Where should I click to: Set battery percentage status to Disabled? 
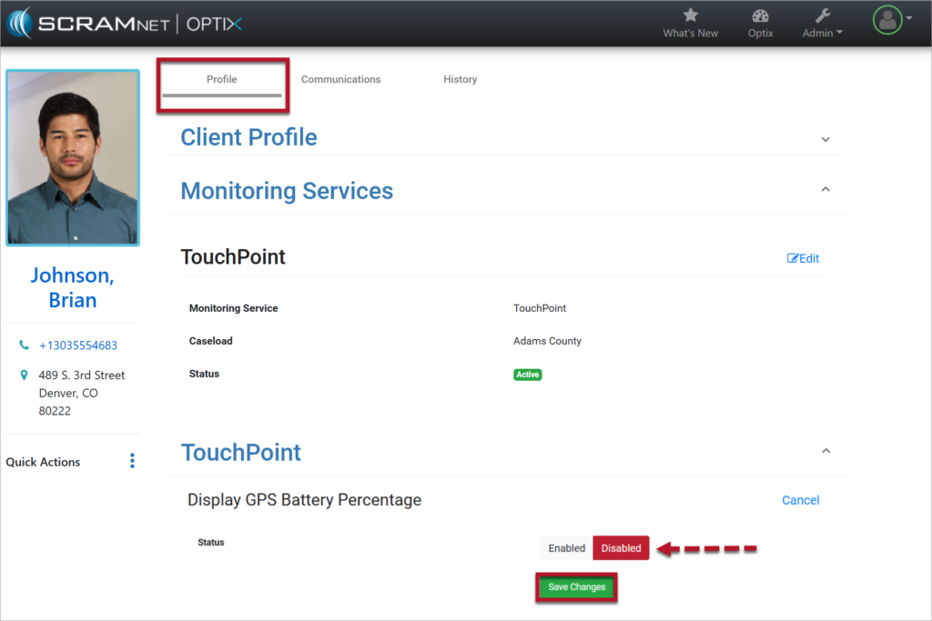(621, 548)
